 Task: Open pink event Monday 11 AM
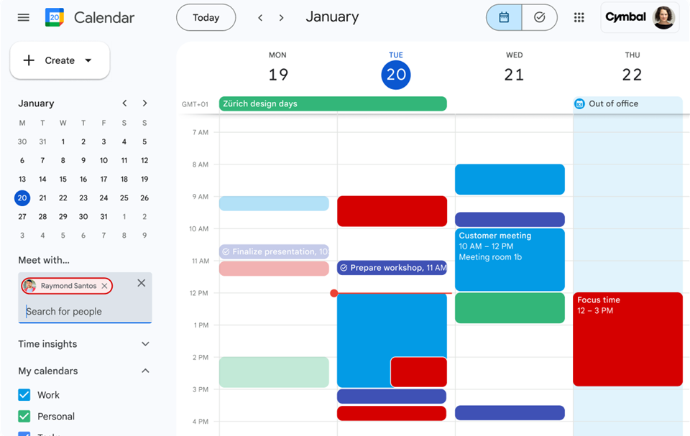(x=274, y=269)
